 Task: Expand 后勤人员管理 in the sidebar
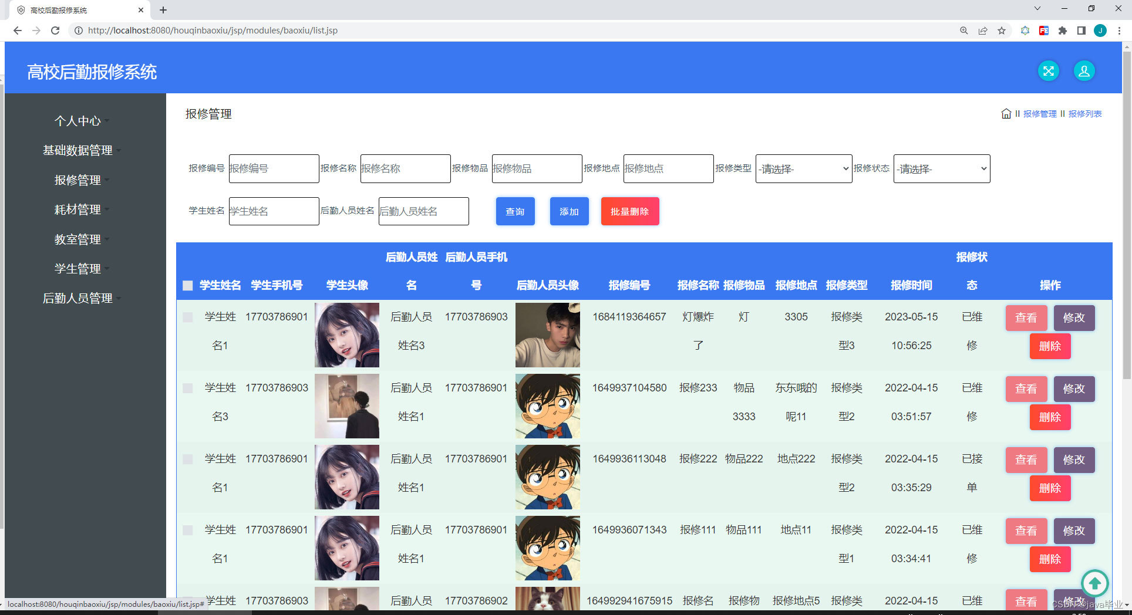coord(82,298)
